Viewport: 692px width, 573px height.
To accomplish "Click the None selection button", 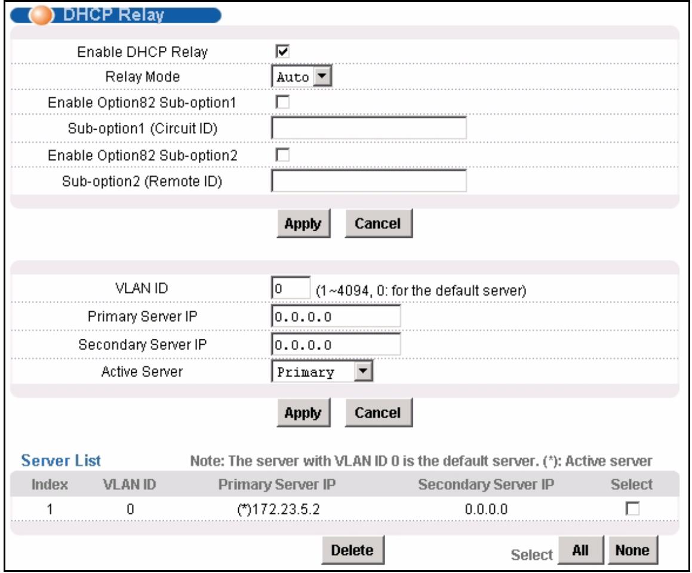I will coord(632,550).
